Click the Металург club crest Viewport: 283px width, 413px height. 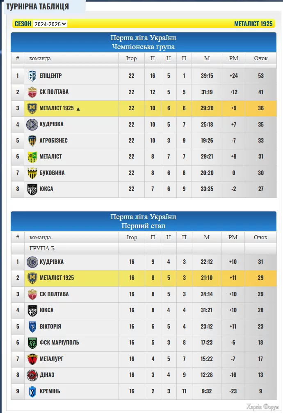point(32,359)
